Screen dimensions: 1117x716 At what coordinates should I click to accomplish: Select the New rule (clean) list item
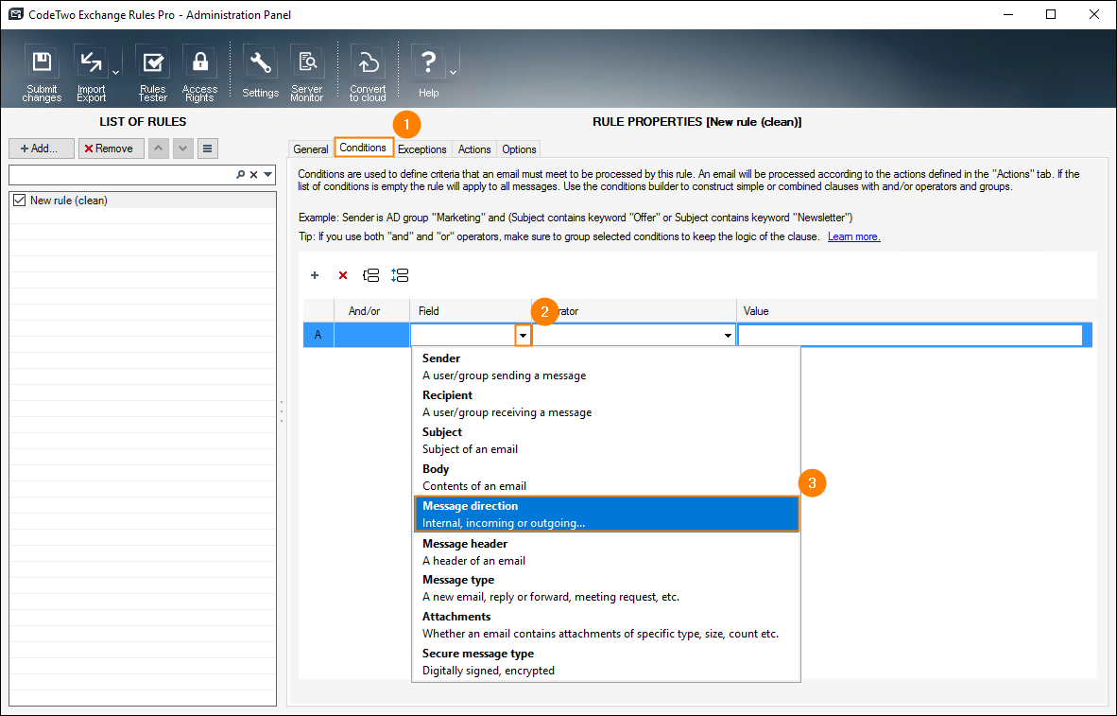[x=143, y=201]
